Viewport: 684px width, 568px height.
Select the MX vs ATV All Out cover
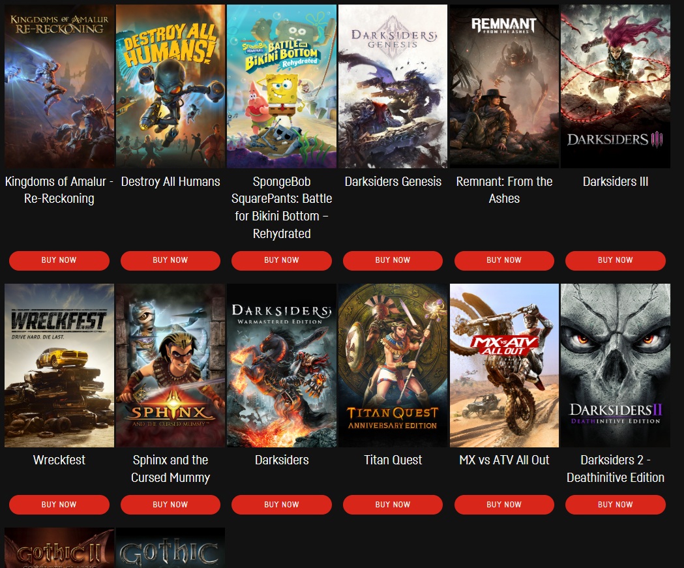click(504, 366)
